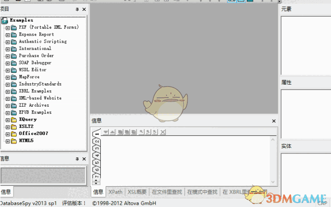Expand the Authentic Scripting folder
This screenshot has width=331, height=207.
(8, 42)
